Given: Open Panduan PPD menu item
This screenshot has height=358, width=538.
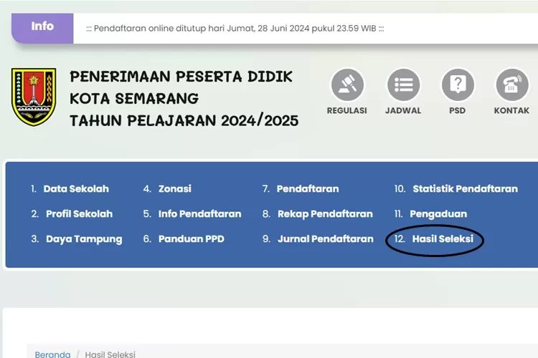Looking at the screenshot, I should (191, 238).
